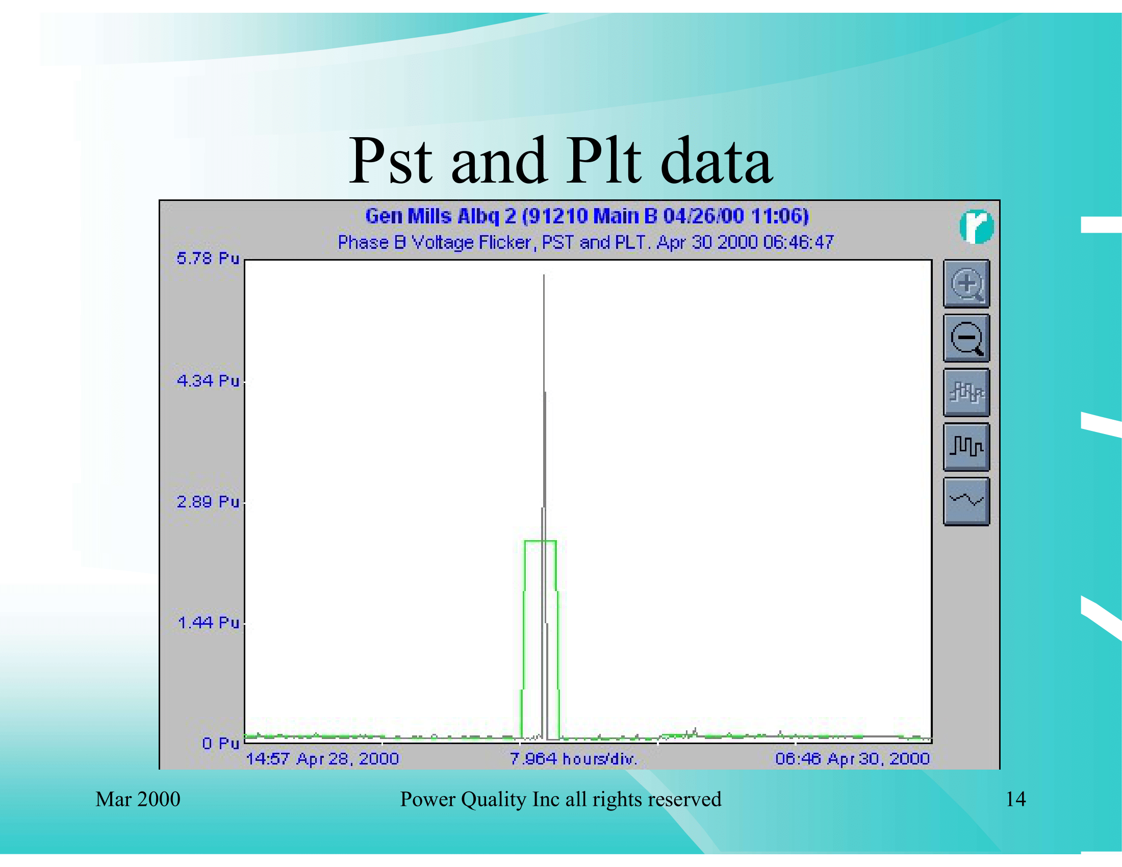Click the Gen Mills Albq 2 title
The width and height of the screenshot is (1122, 867).
[586, 216]
